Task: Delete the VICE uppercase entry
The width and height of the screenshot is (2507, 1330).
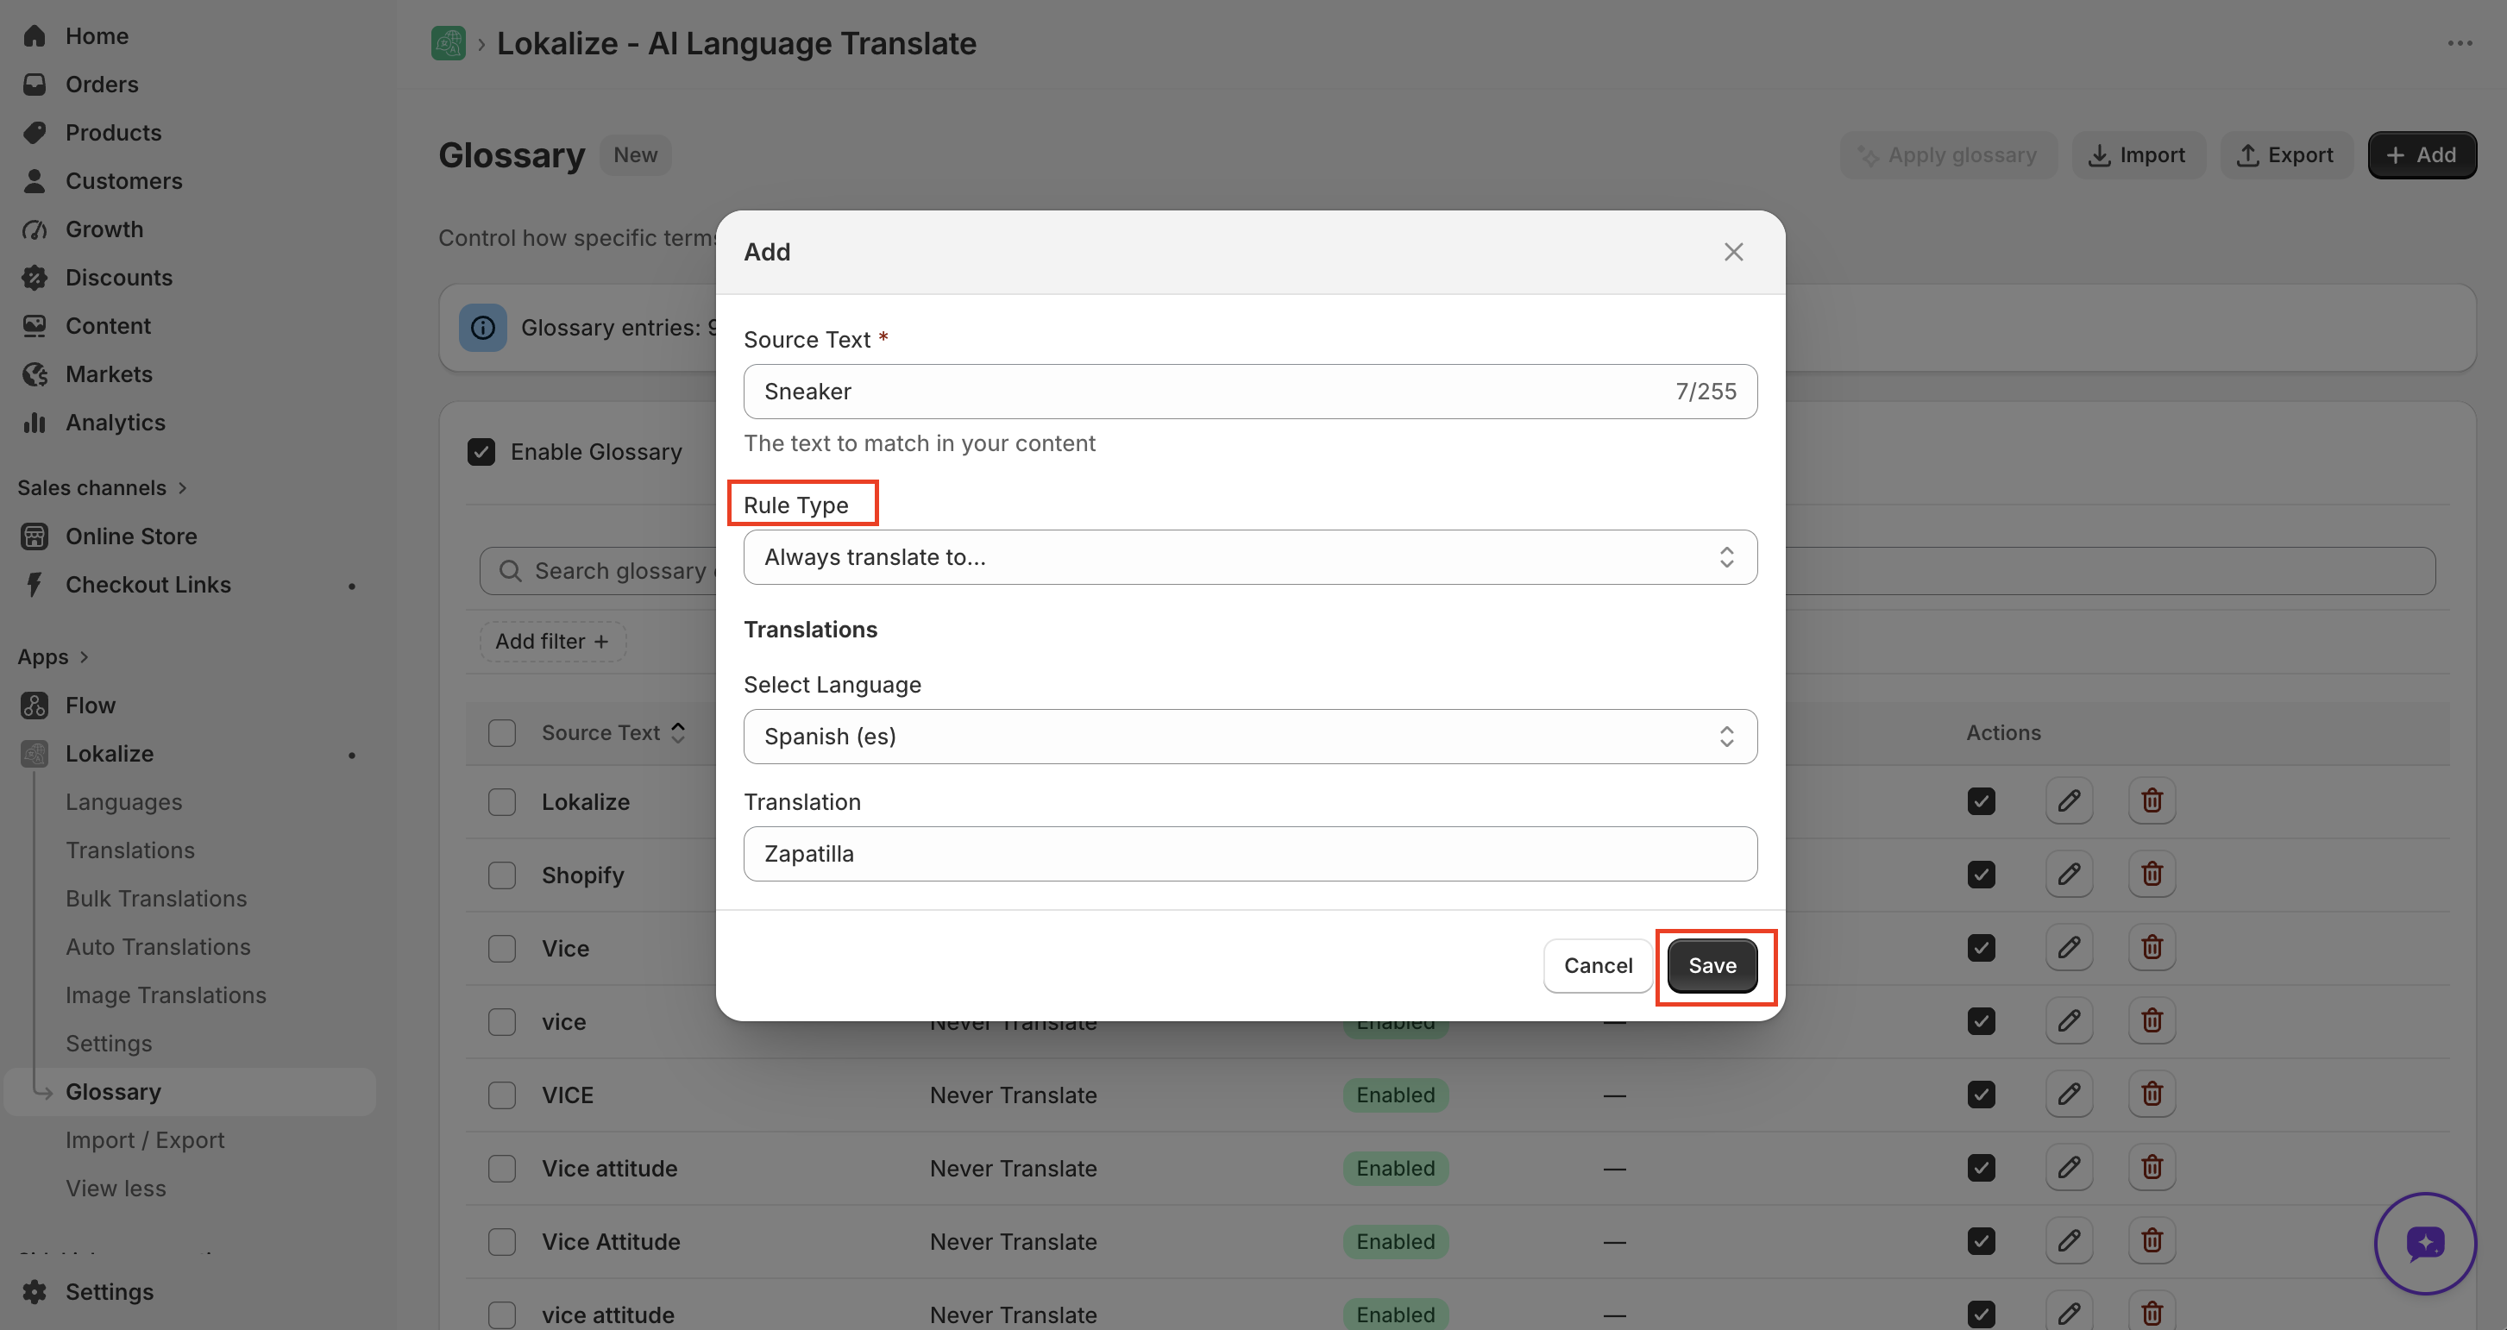Action: tap(2152, 1094)
